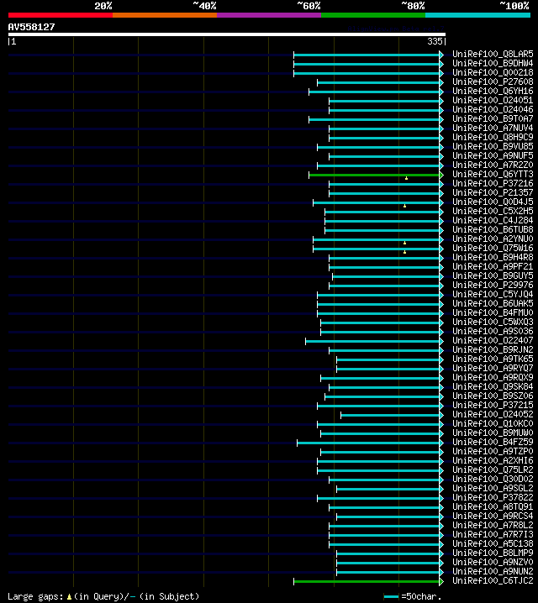Select the UniRef100_B6TUB8 label
Screen dimensions: 538x603
[x=493, y=229]
